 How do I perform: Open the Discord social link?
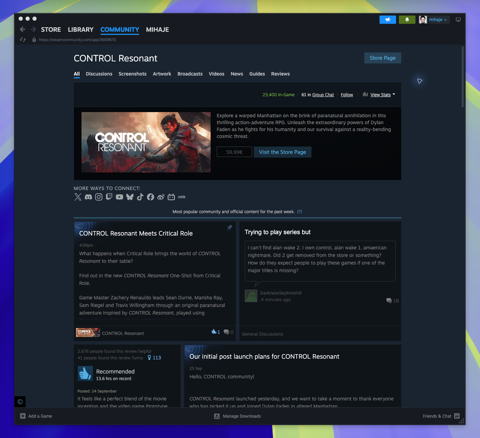tap(88, 197)
